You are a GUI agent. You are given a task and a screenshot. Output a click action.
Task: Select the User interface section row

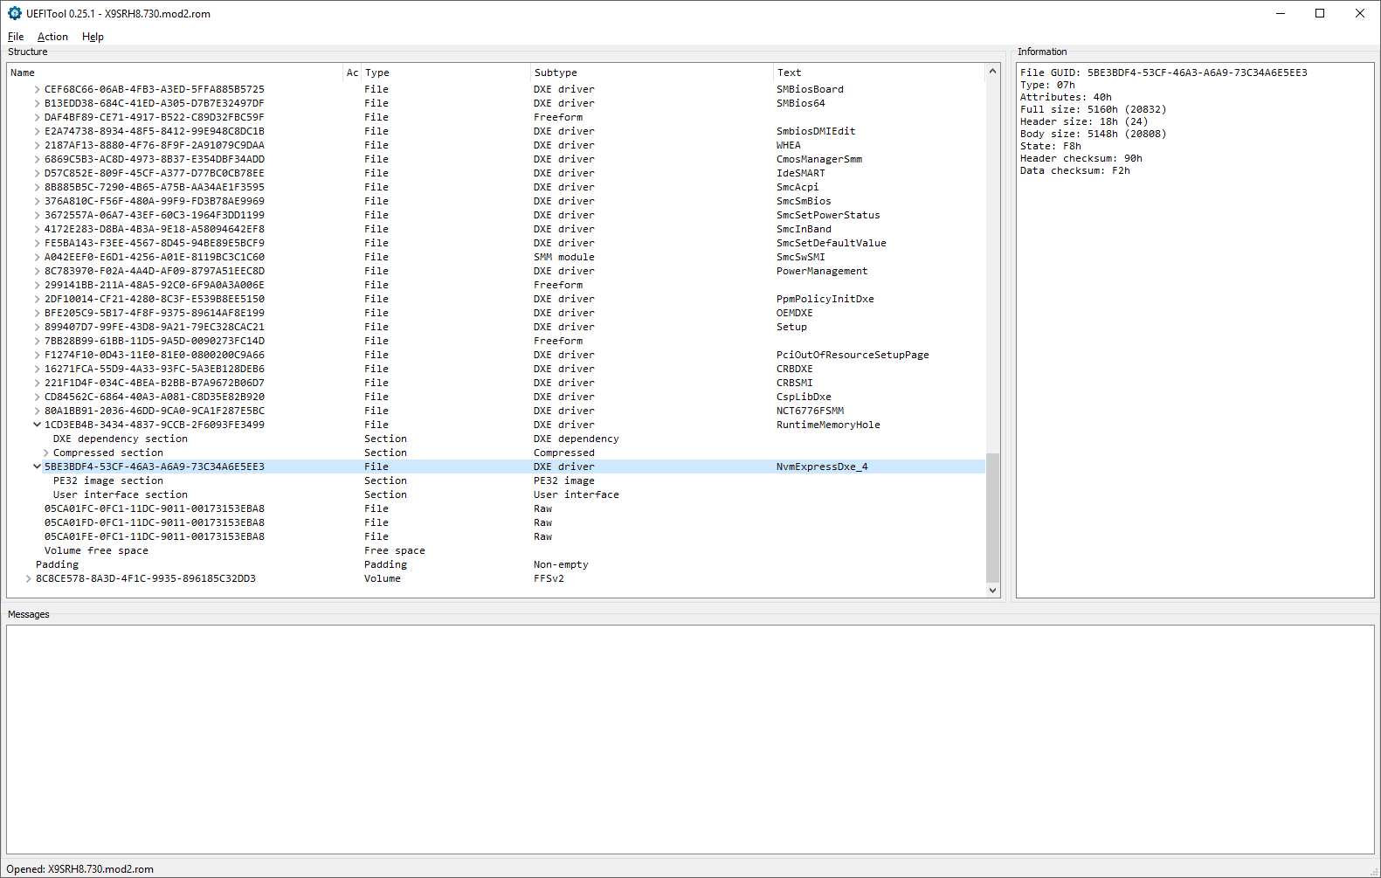click(x=496, y=494)
